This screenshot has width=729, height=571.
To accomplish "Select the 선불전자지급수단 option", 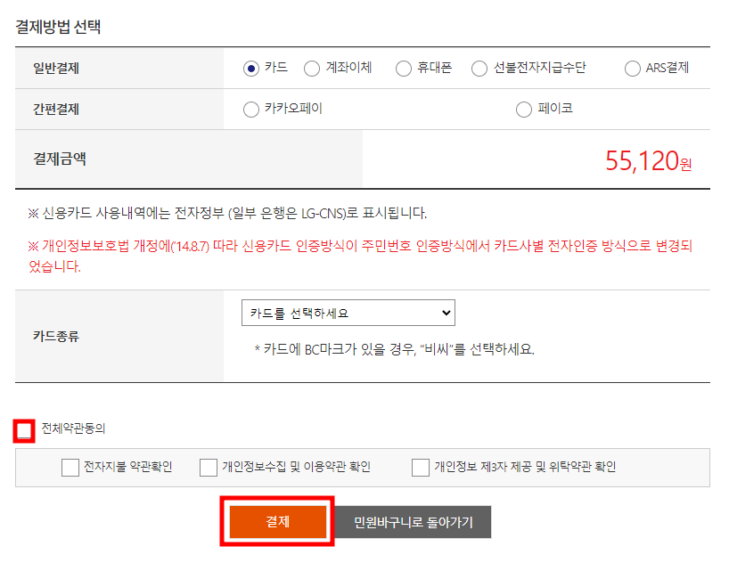I will point(479,68).
